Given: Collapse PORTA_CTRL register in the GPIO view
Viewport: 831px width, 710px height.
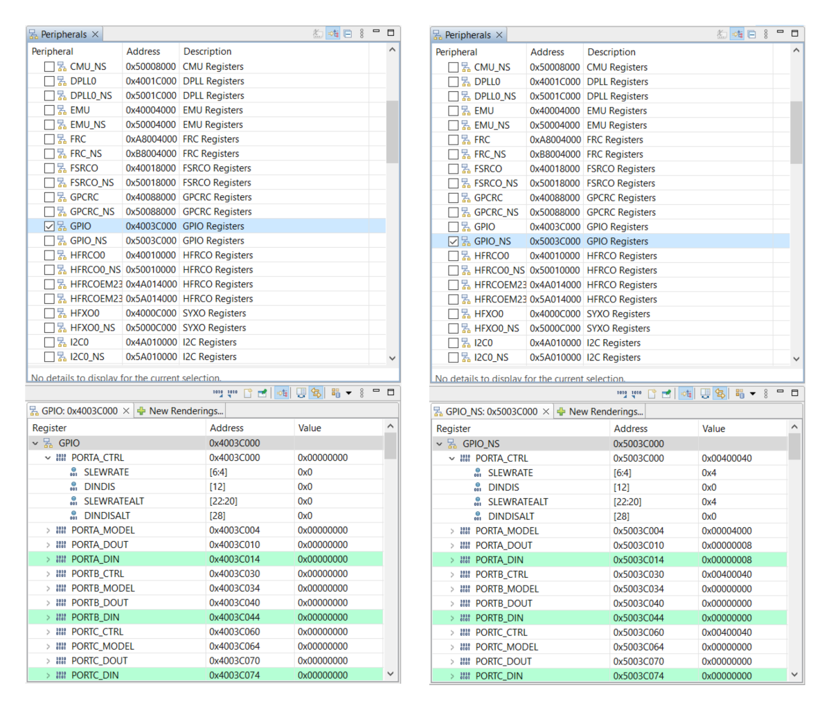Looking at the screenshot, I should pos(48,457).
